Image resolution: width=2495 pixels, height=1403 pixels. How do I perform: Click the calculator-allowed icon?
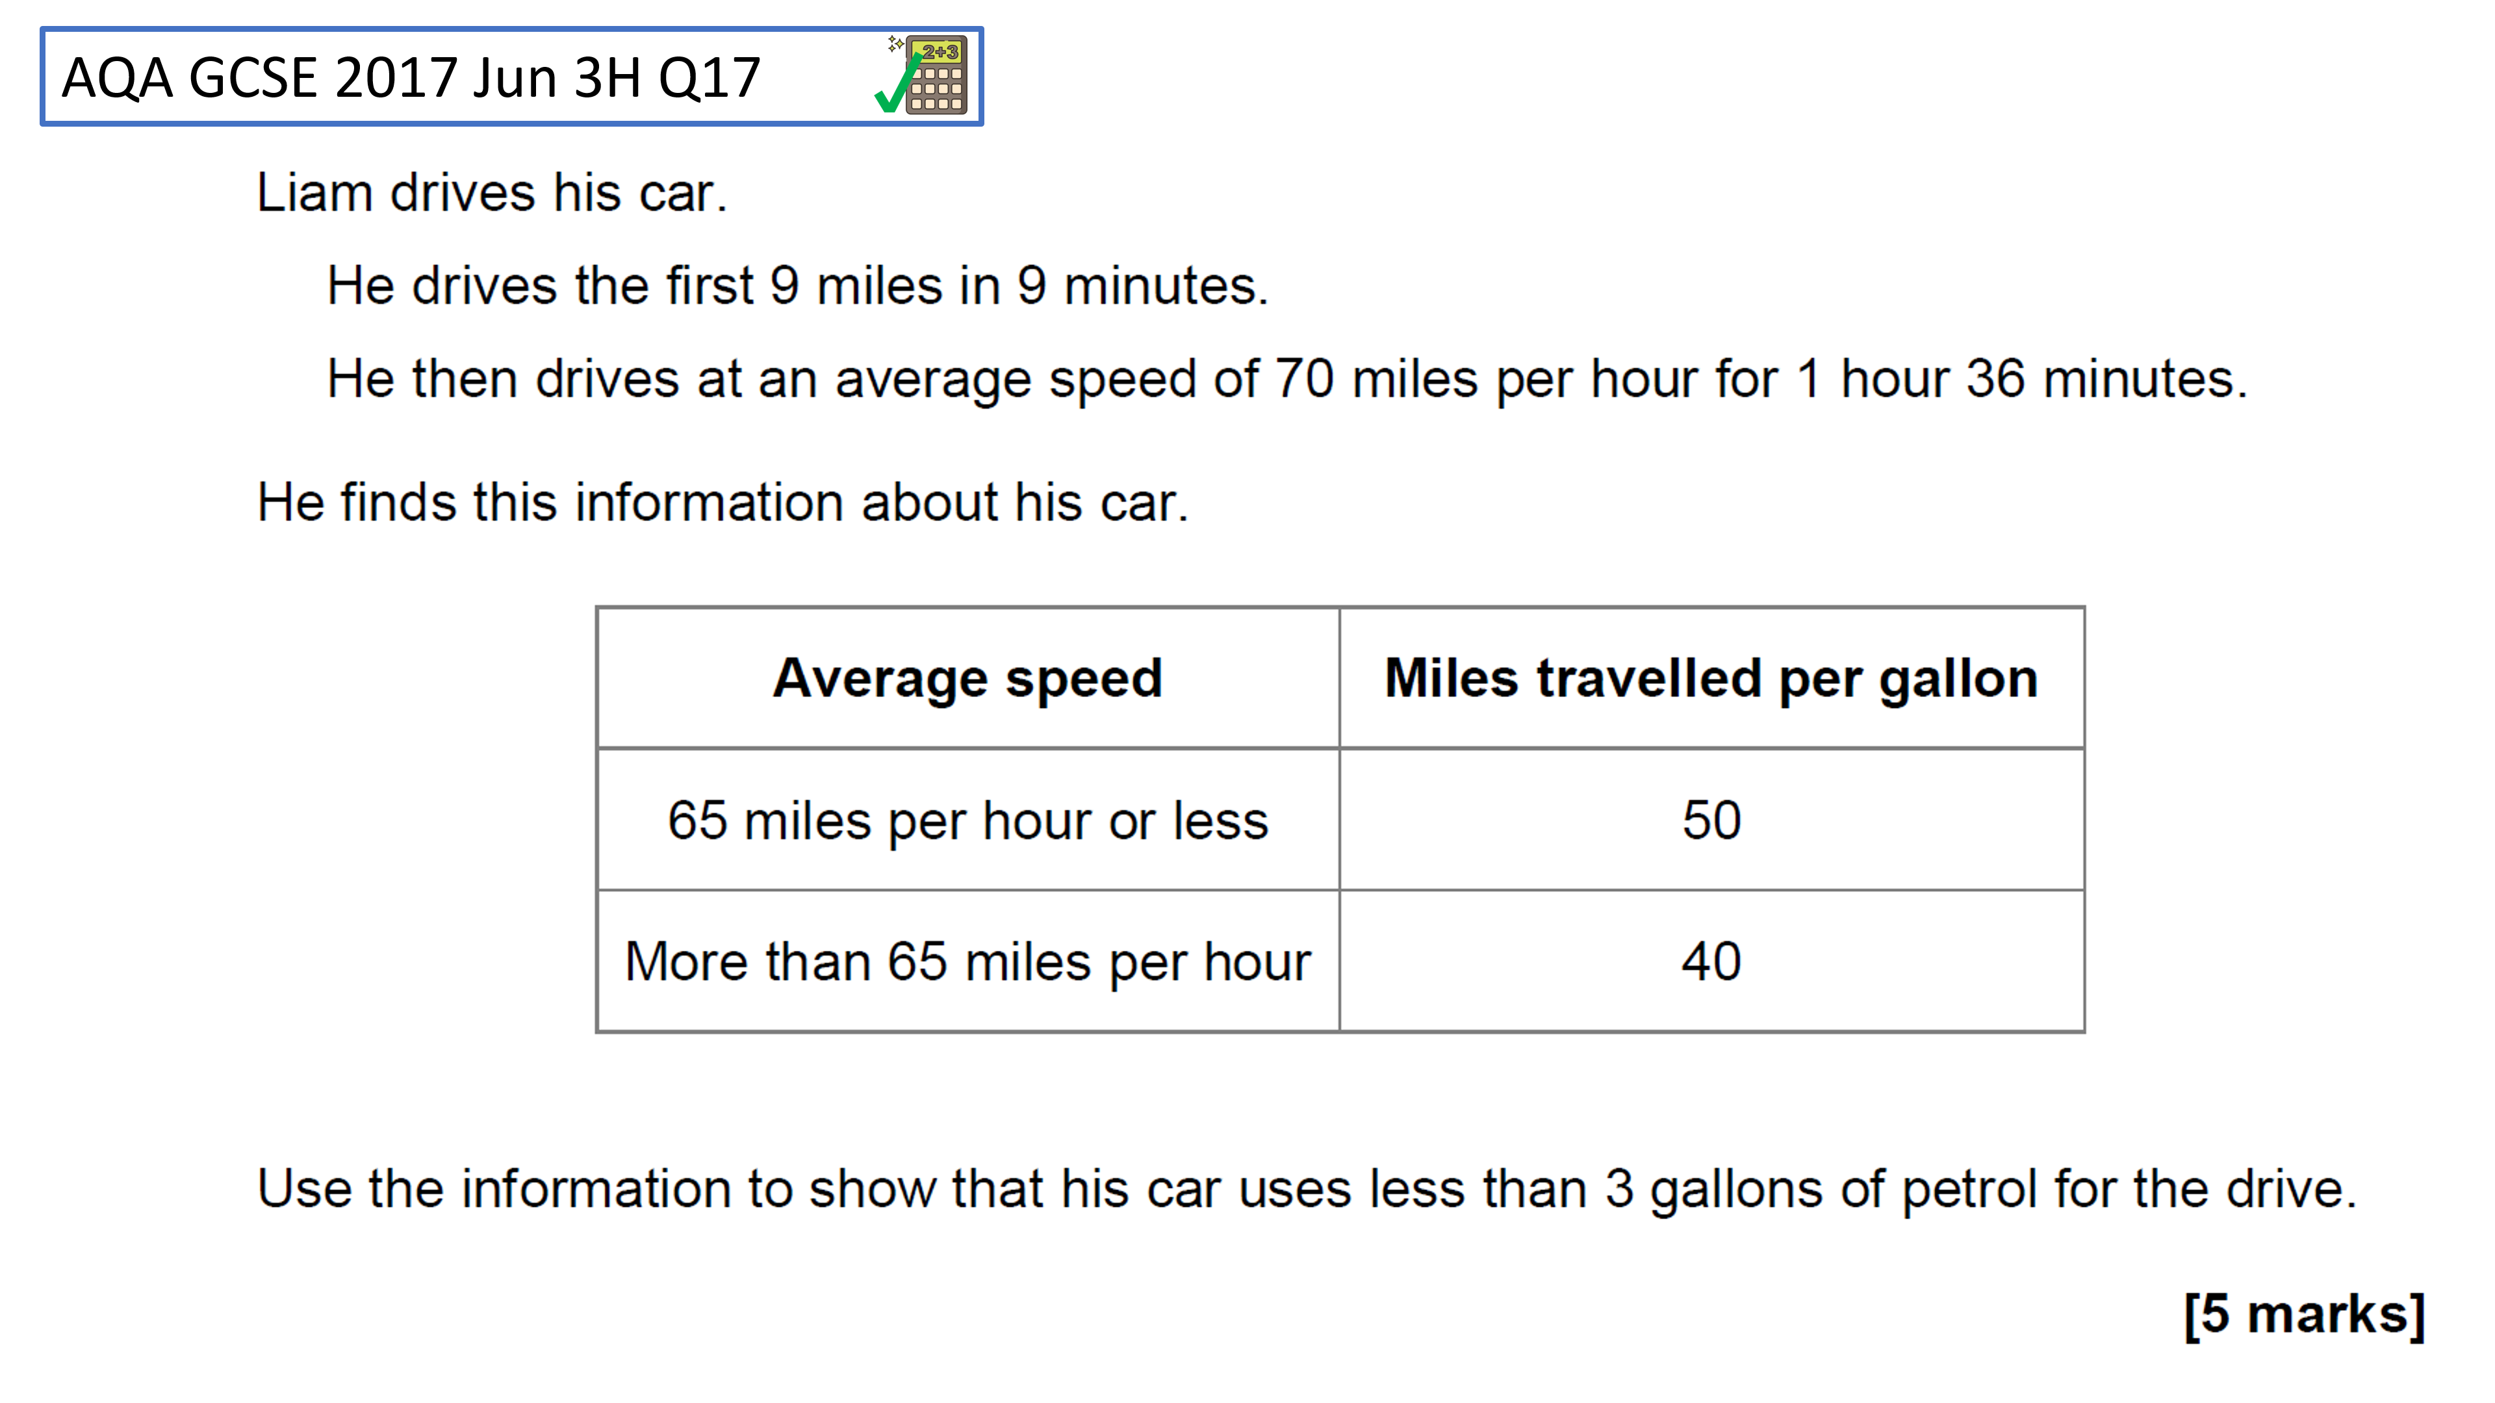click(926, 75)
